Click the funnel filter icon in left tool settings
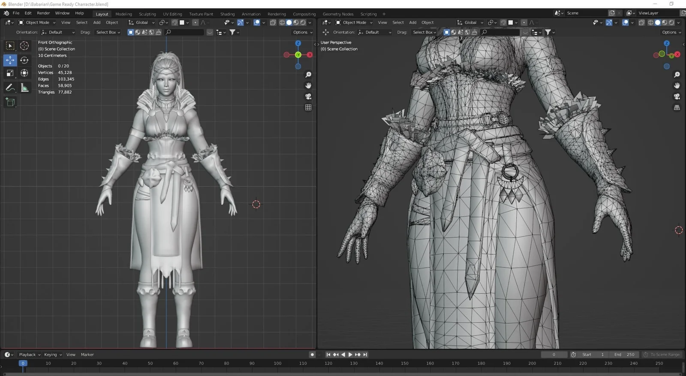Viewport: 686px width, 376px height. (x=232, y=32)
